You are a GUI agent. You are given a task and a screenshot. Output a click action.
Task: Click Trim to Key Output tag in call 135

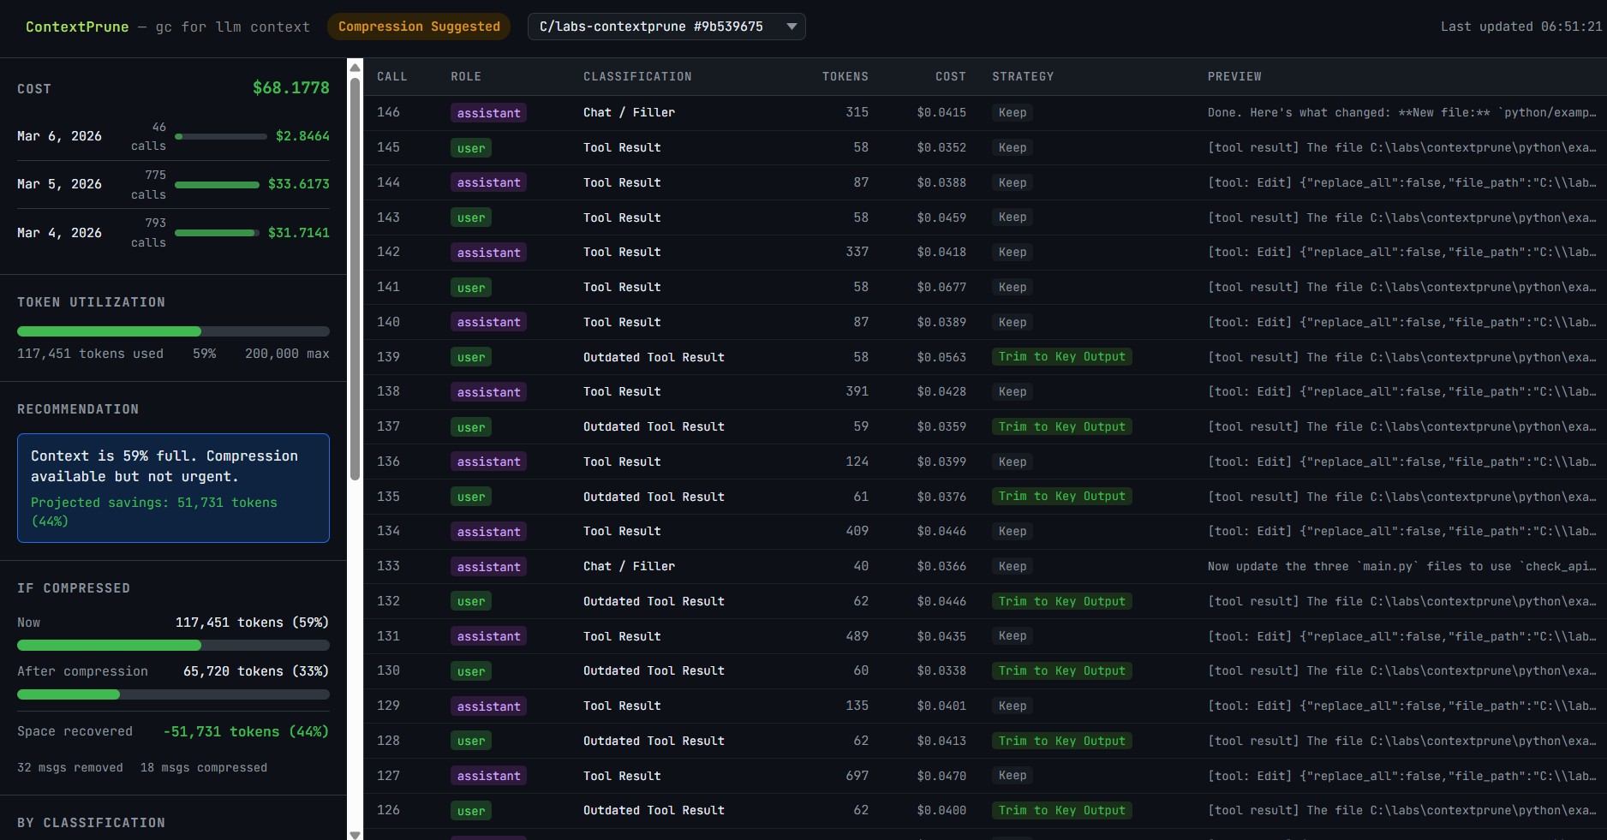pos(1062,496)
